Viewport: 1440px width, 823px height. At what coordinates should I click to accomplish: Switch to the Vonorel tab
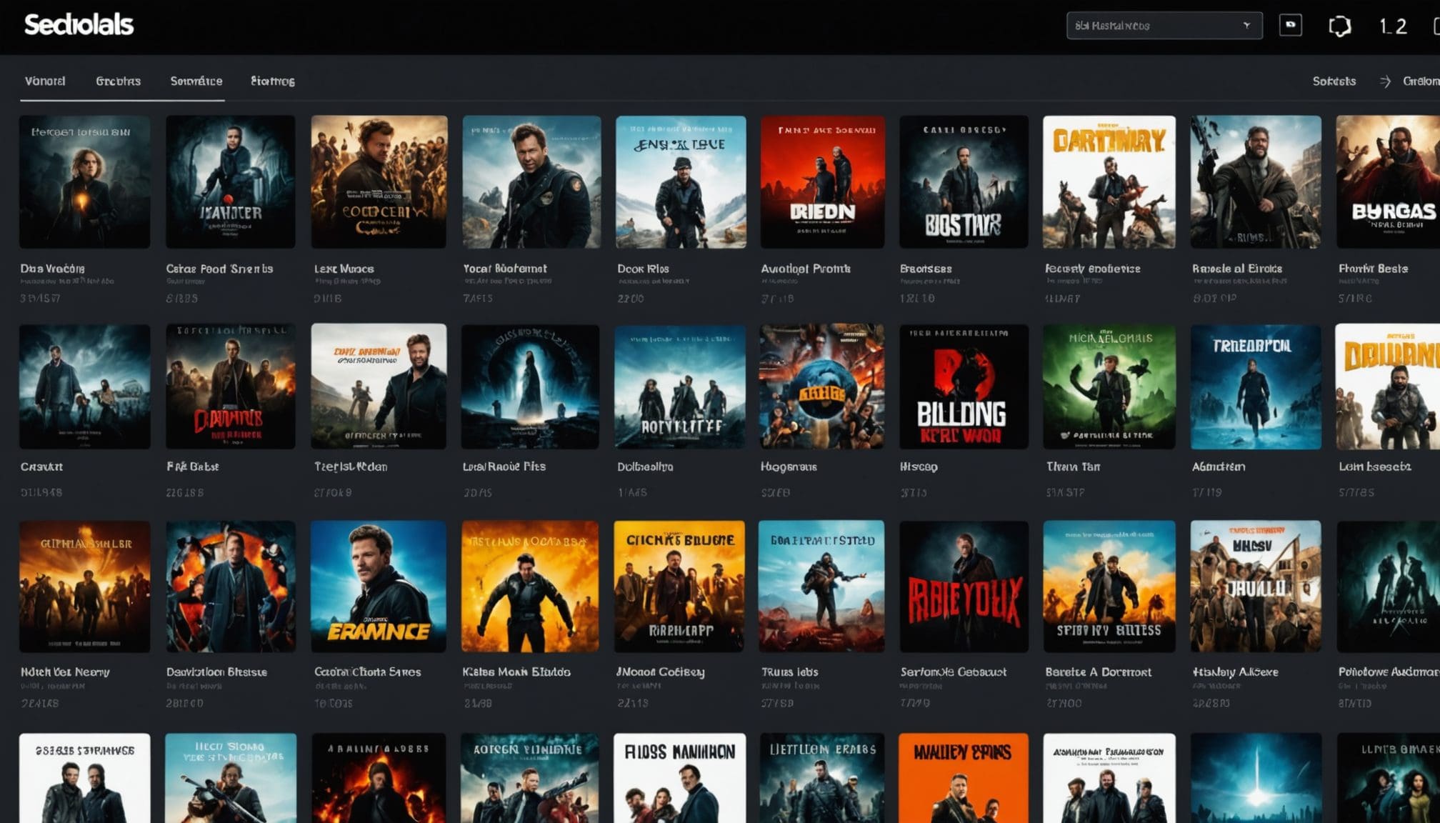click(x=45, y=81)
